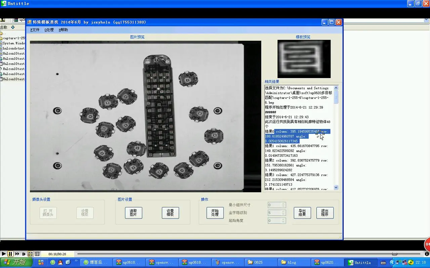
Task: Expand hidden system tray icons arrow
Action: click(x=392, y=262)
